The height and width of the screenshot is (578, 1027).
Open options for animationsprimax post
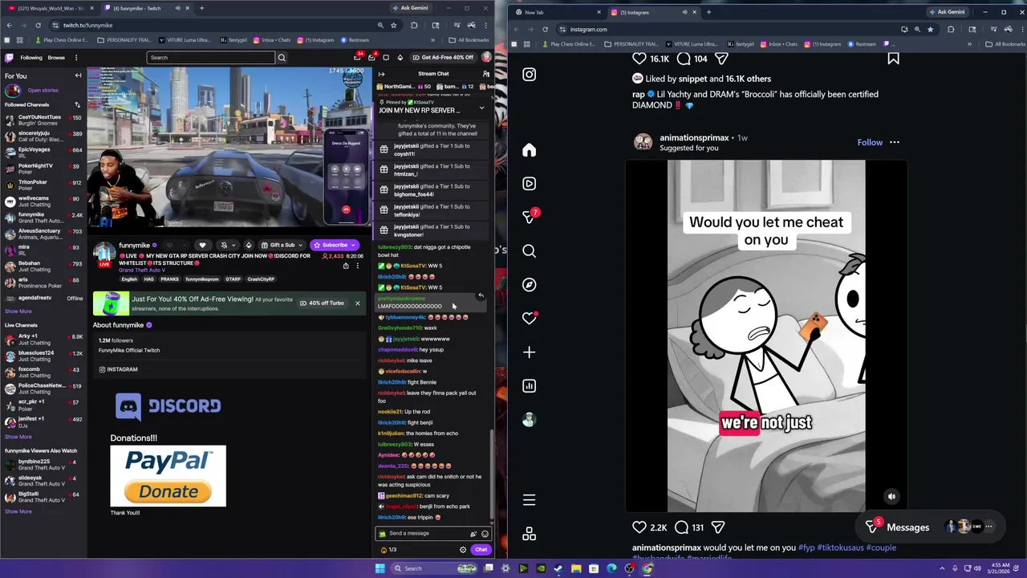[x=895, y=142]
